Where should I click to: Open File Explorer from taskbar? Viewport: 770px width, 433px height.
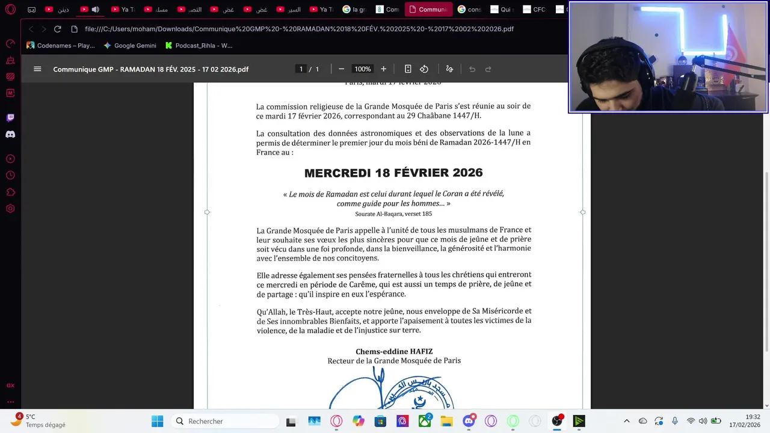pyautogui.click(x=446, y=421)
